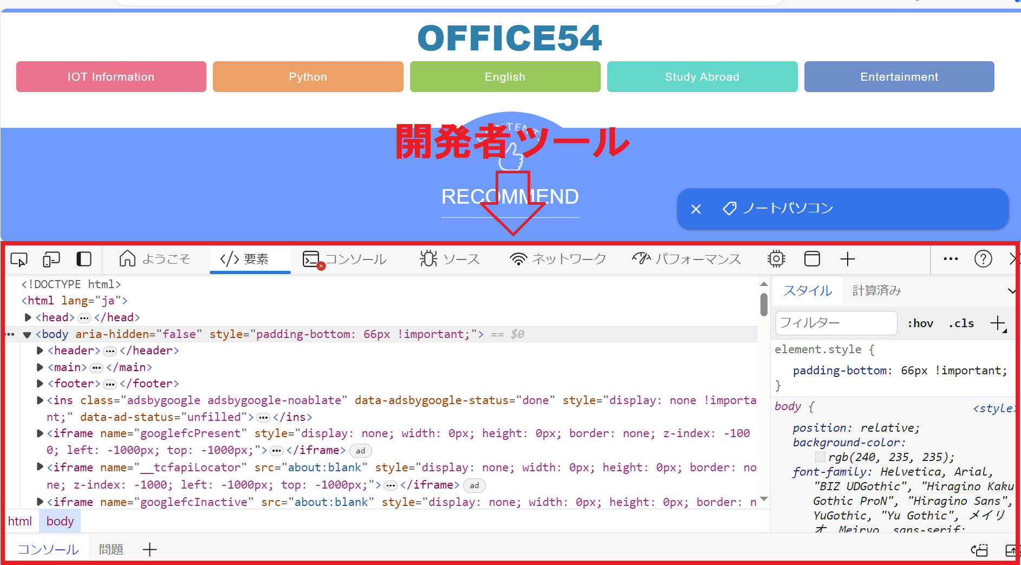This screenshot has height=565, width=1021.
Task: Open the ソース sources tab
Action: tap(450, 259)
